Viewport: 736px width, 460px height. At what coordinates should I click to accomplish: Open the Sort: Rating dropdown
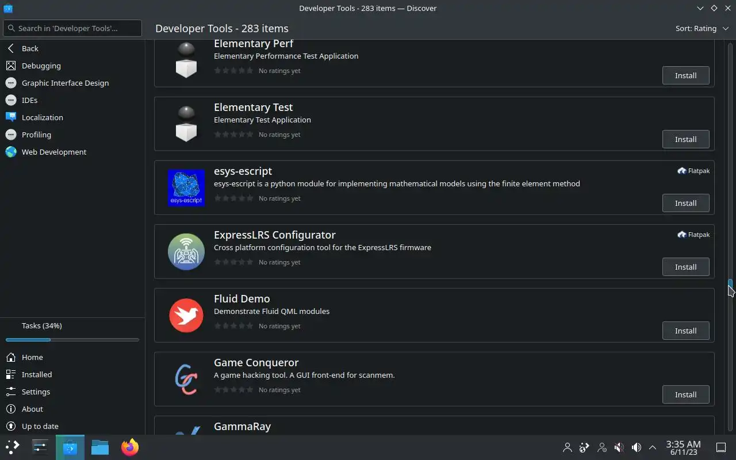coord(701,28)
